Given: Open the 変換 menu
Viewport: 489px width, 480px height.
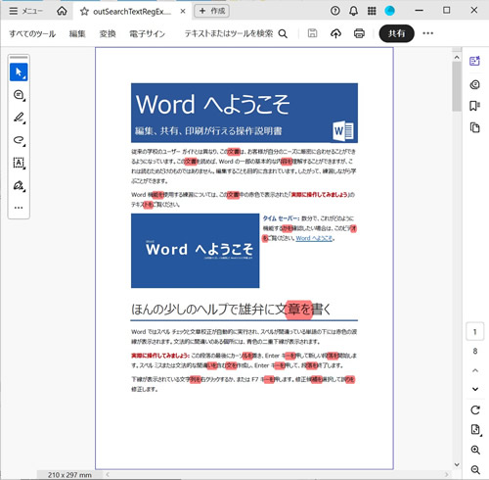Looking at the screenshot, I should pyautogui.click(x=108, y=33).
